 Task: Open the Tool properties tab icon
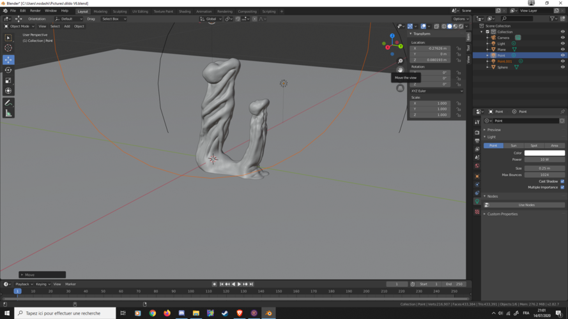click(x=477, y=122)
